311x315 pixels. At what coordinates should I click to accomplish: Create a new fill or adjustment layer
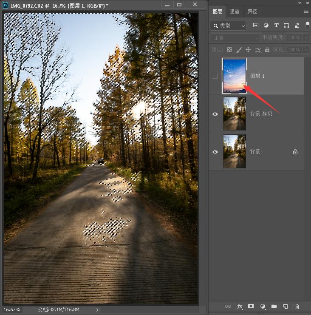pos(263,306)
